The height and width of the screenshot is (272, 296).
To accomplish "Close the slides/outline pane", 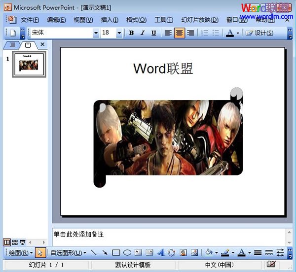I will 42,44.
